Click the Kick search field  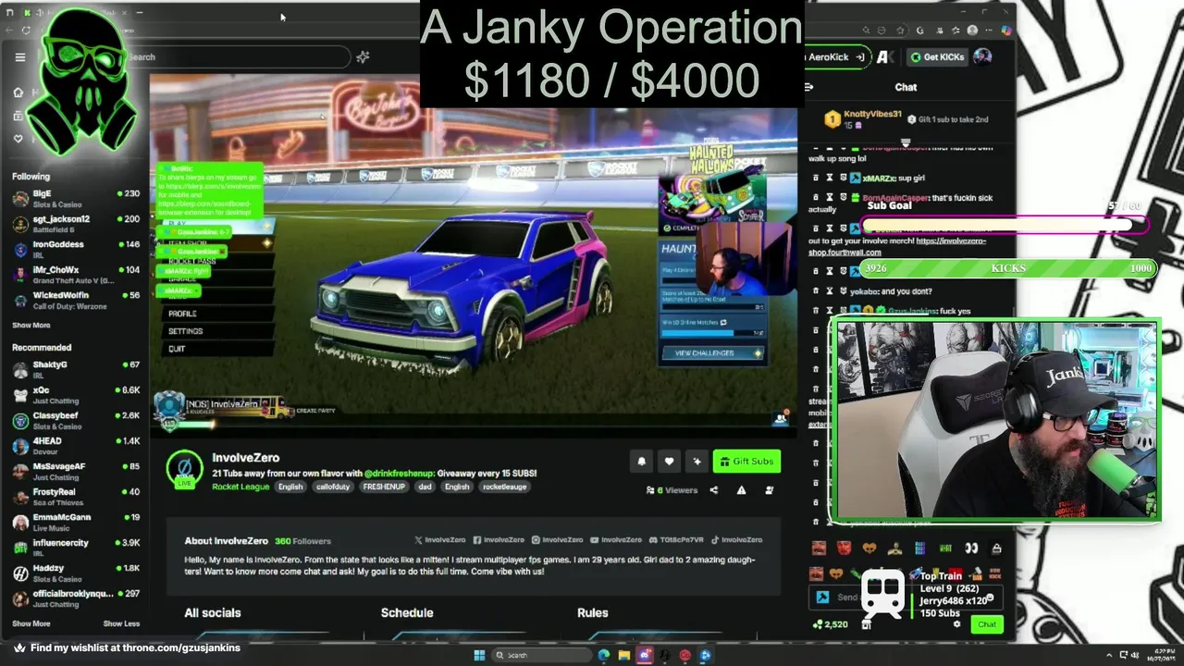[x=240, y=57]
